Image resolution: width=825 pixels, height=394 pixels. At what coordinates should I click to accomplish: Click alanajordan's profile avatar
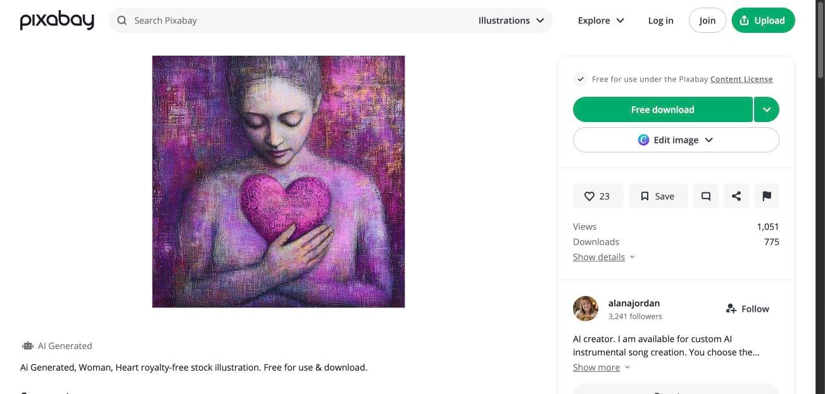[585, 308]
